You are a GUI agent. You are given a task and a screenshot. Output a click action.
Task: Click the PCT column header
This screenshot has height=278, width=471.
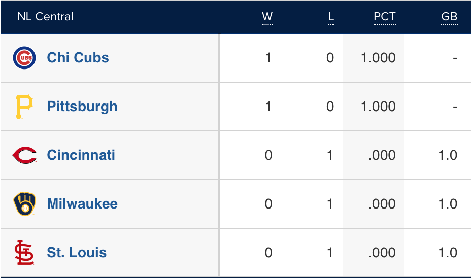pos(384,17)
